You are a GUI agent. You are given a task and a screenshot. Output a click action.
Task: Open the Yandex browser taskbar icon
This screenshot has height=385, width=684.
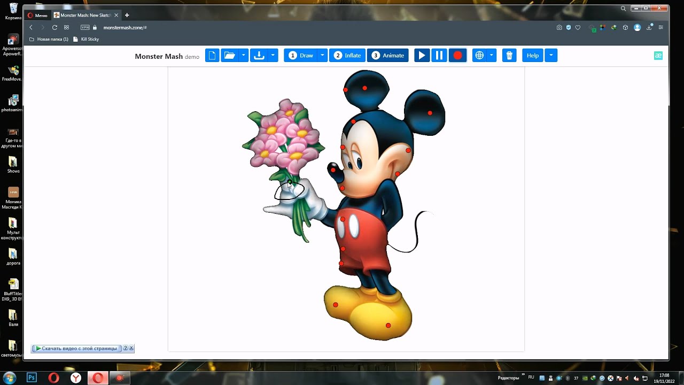[76, 378]
